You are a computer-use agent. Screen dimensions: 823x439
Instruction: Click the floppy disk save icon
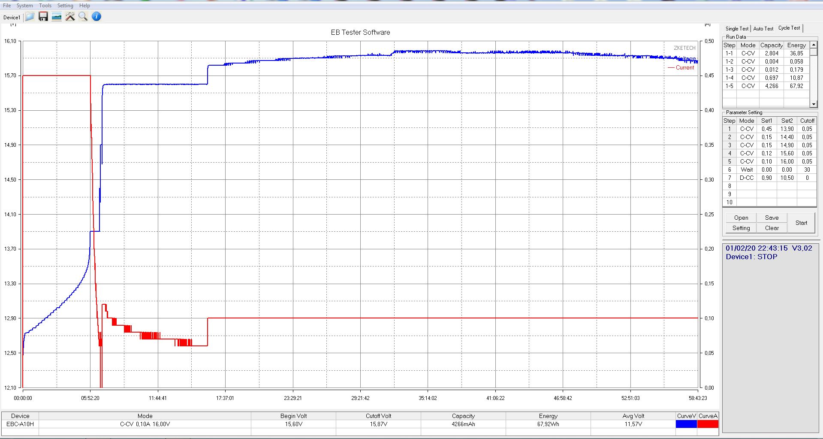click(43, 17)
